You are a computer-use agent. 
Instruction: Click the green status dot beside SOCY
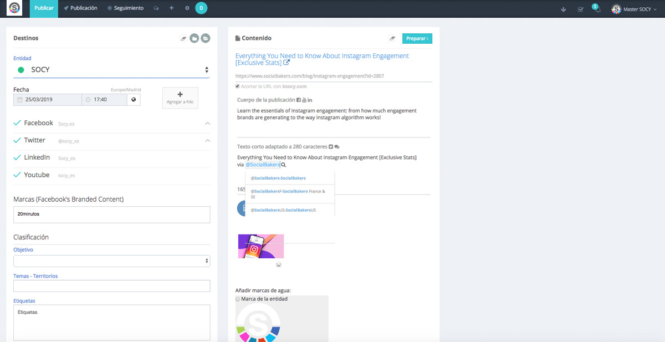pyautogui.click(x=21, y=70)
